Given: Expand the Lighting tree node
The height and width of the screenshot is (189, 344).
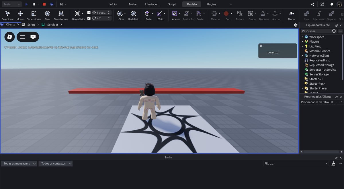Looking at the screenshot, I should pyautogui.click(x=302, y=46).
